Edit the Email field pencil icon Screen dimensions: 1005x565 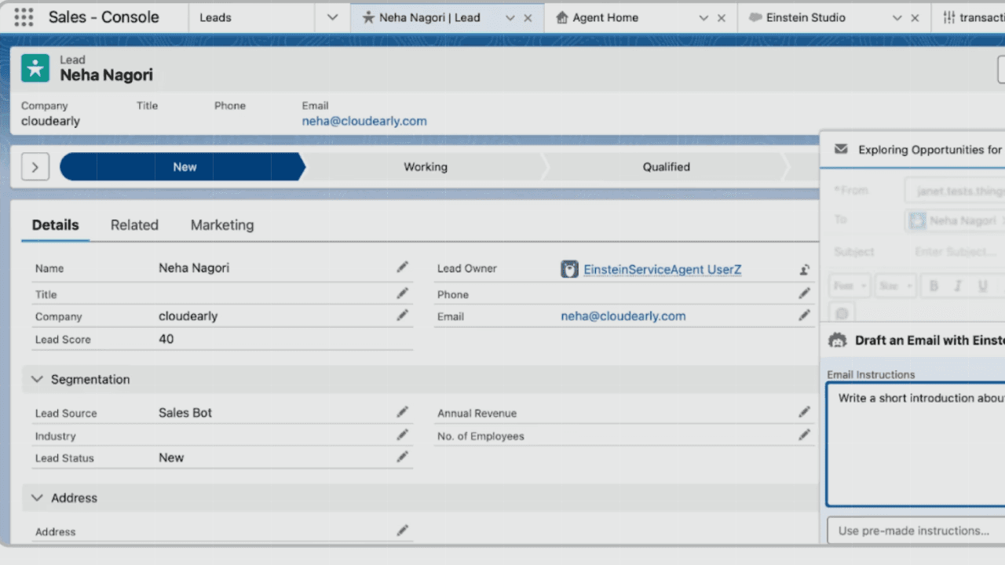[805, 315]
